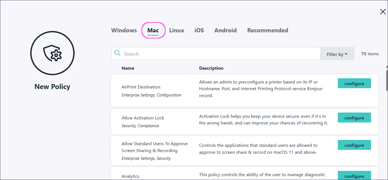Click the Description column header

click(x=211, y=68)
